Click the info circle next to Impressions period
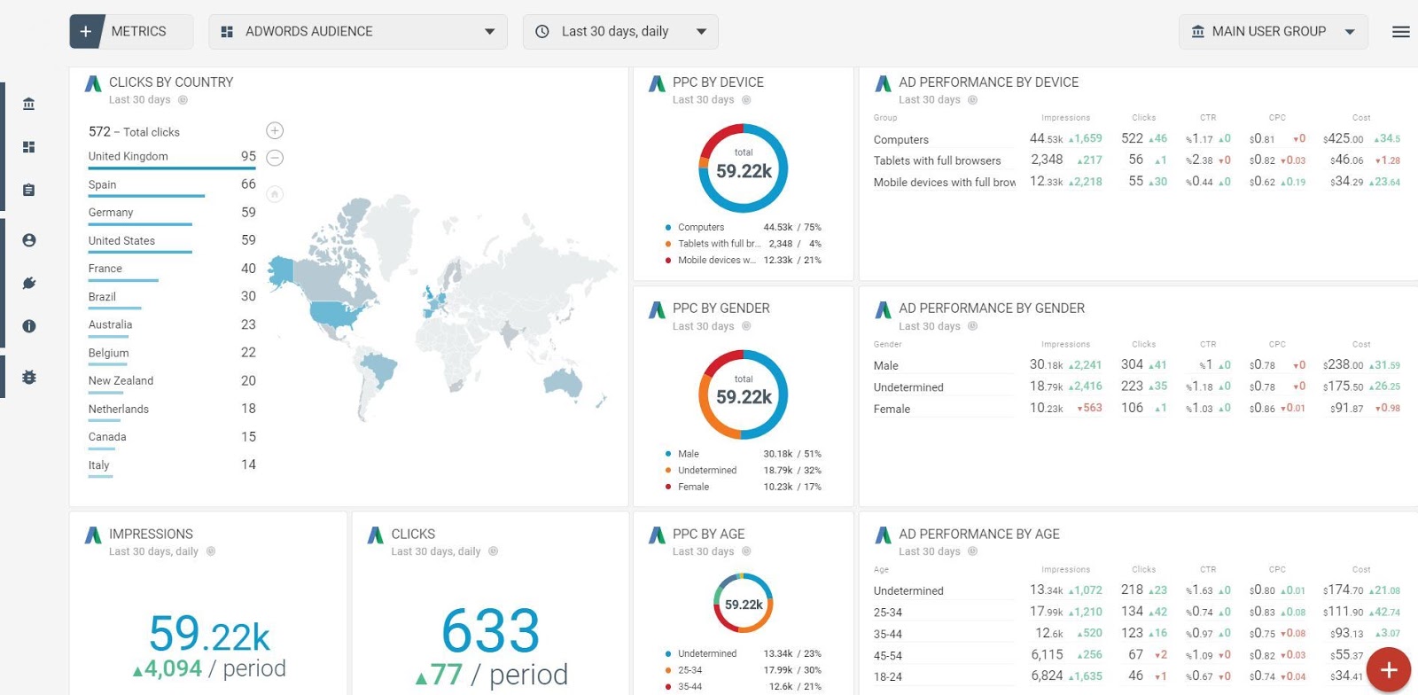 point(211,551)
